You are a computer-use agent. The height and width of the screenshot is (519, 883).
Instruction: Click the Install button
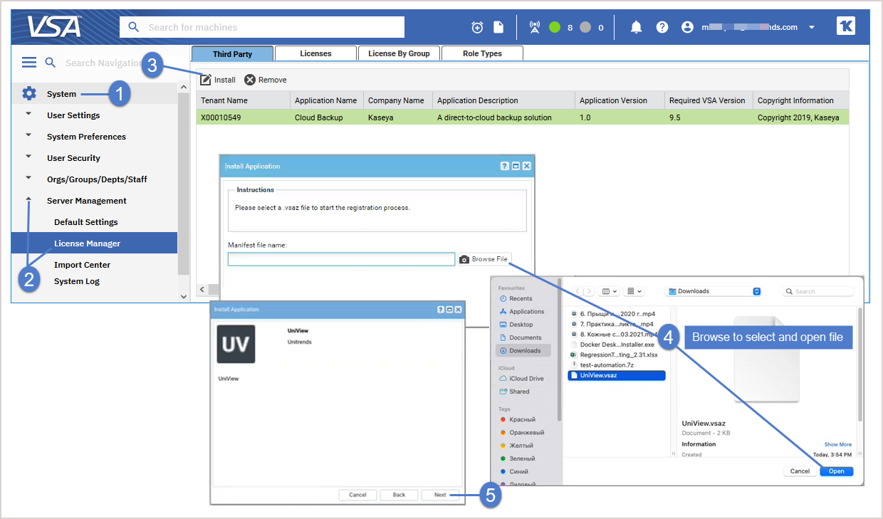pyautogui.click(x=218, y=80)
